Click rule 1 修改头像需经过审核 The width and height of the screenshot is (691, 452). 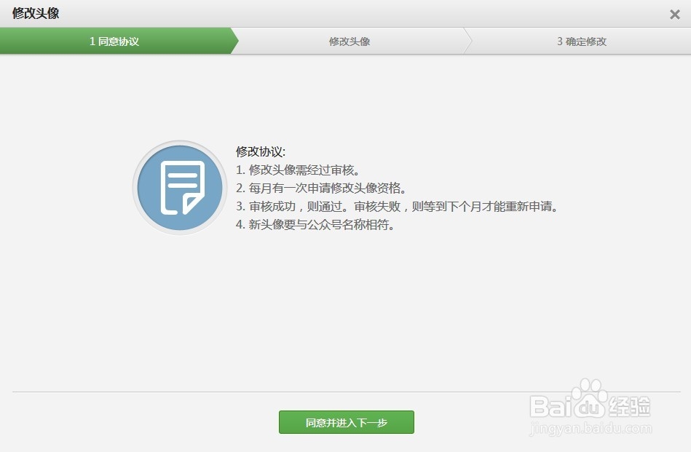299,170
